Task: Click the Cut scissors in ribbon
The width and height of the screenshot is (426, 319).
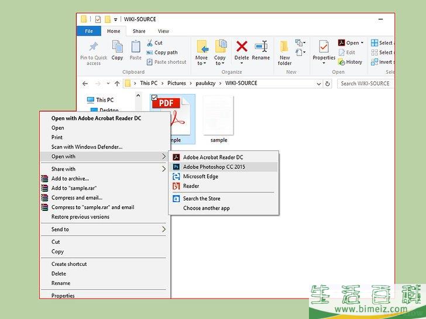Action: pos(150,43)
